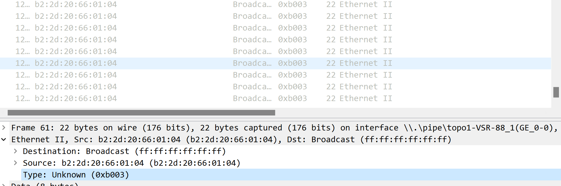Collapse the Ethernet II tree section

tap(4, 139)
